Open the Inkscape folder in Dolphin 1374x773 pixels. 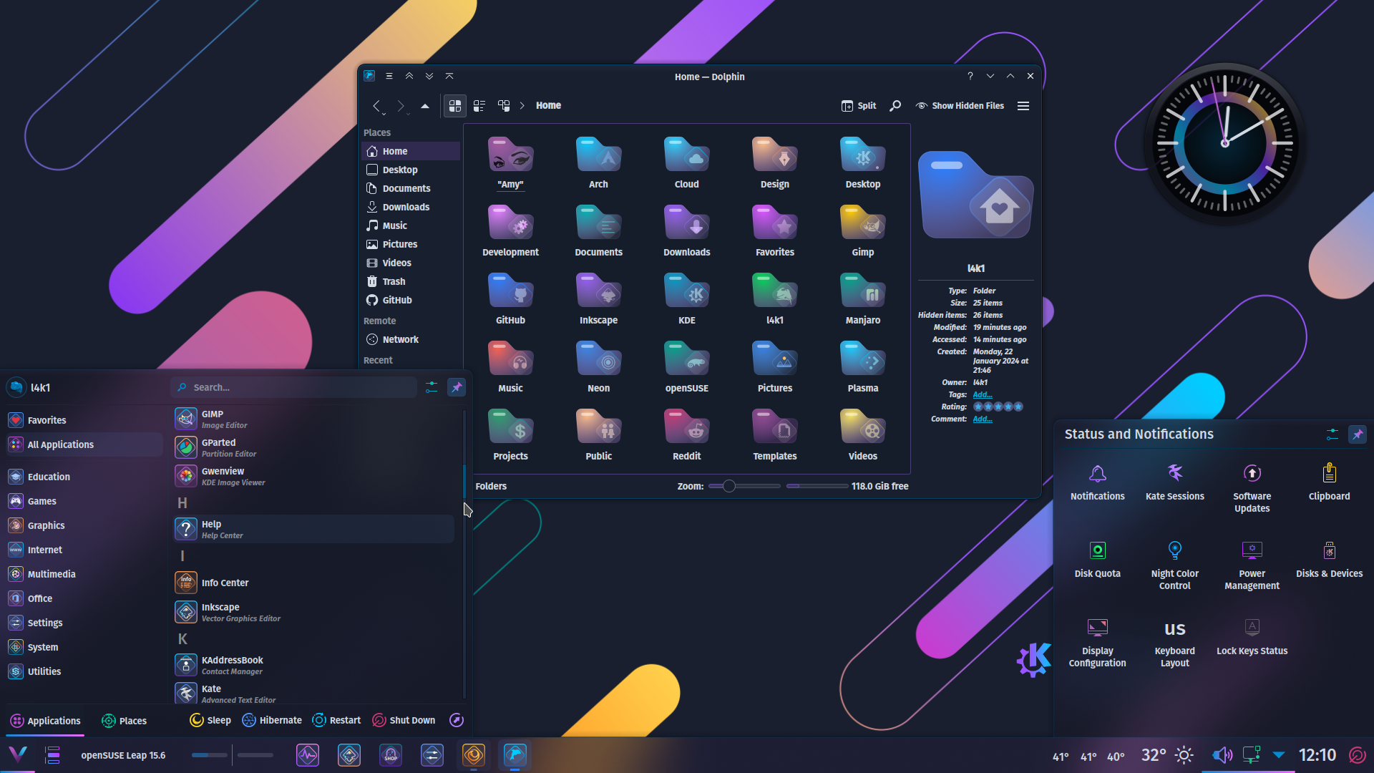[598, 298]
